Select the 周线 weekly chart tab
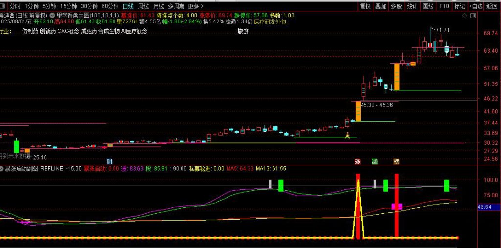The height and width of the screenshot is (248, 501). coord(143,6)
